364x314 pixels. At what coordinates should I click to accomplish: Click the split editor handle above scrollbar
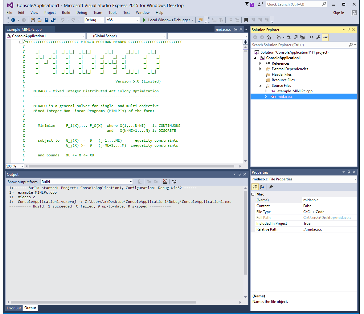[245, 42]
